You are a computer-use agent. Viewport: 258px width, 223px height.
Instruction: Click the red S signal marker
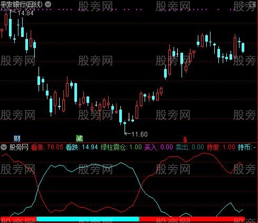pos(185,139)
